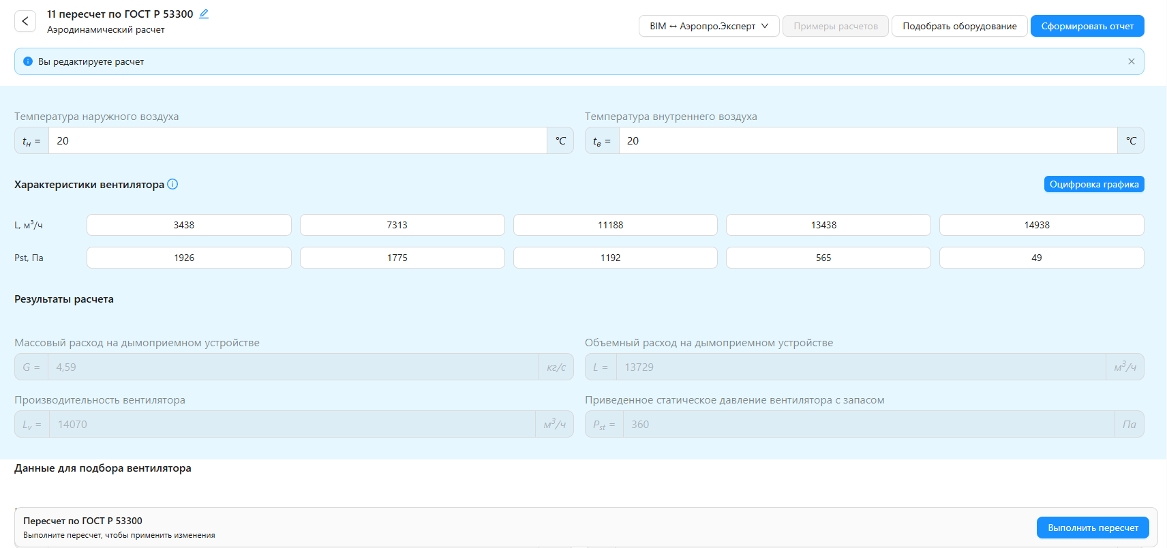
Task: Edit the outdoor air temperature field
Action: coord(297,140)
